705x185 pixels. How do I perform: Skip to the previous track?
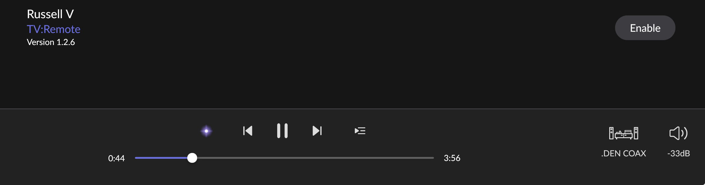pyautogui.click(x=248, y=131)
